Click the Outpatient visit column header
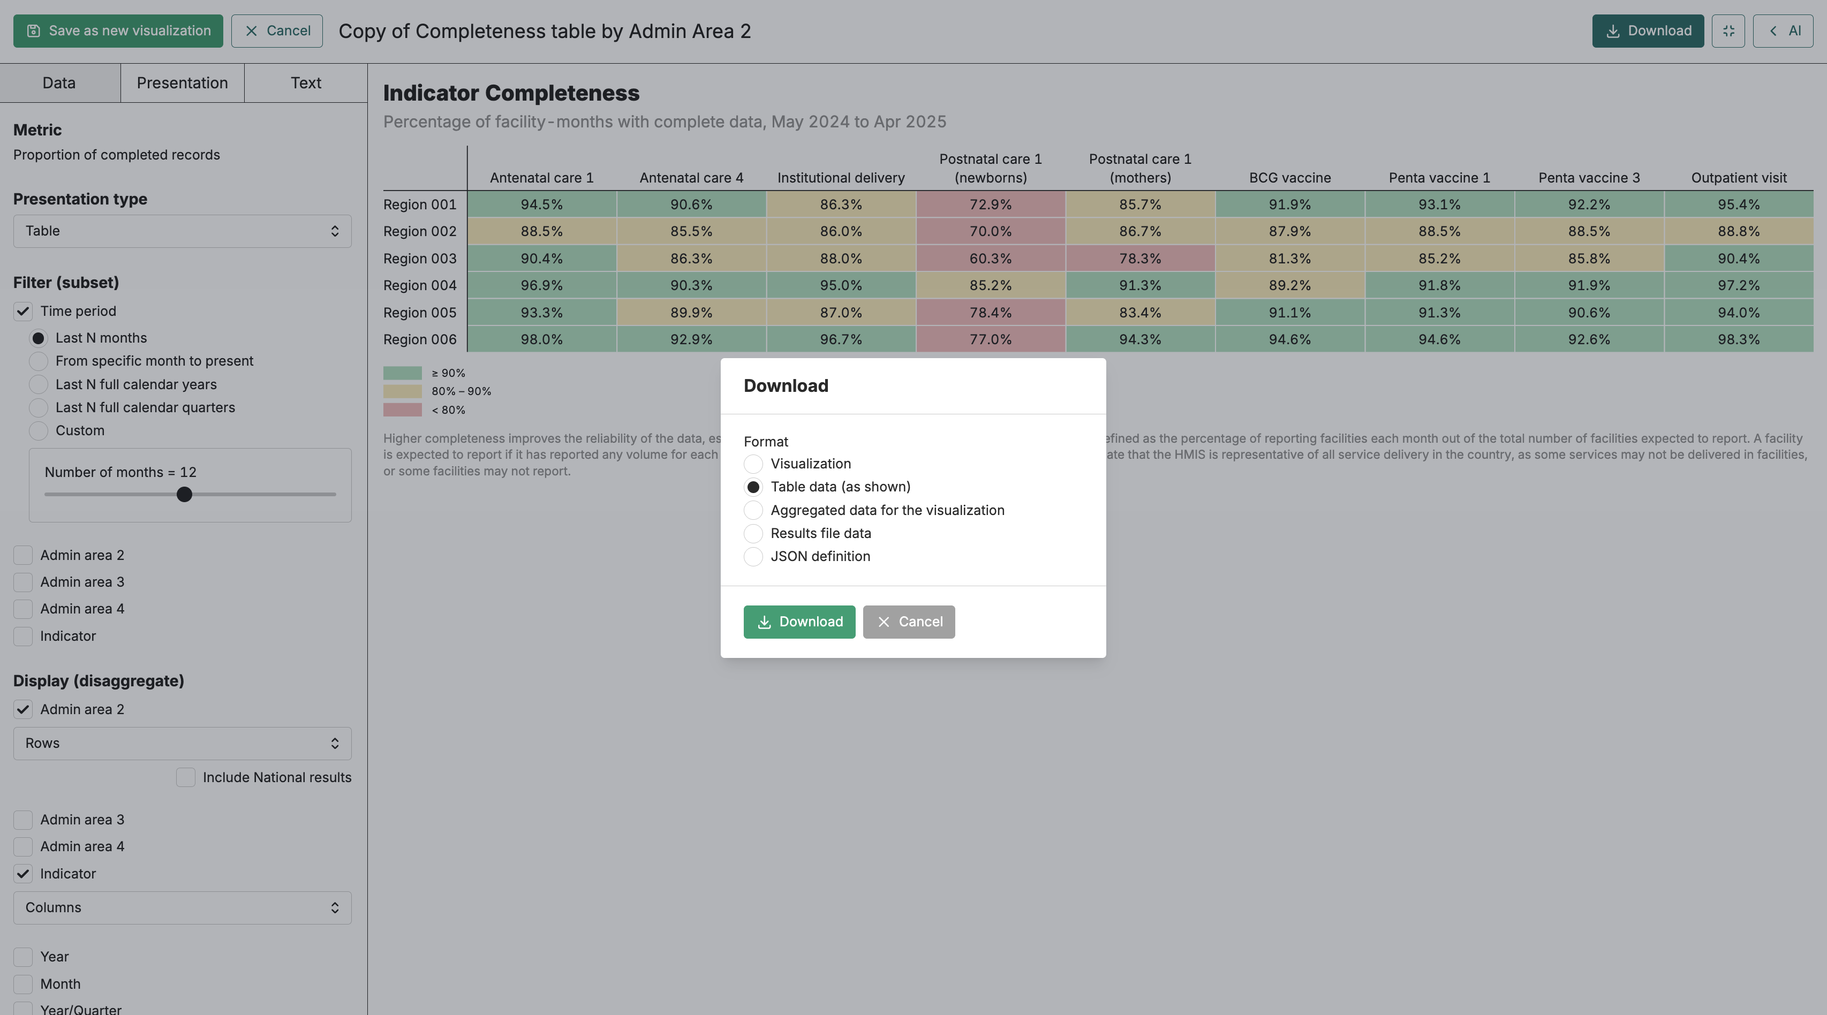 [x=1738, y=178]
